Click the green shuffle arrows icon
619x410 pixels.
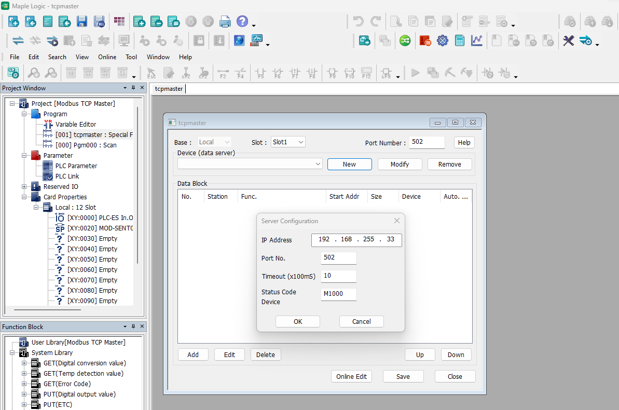click(405, 40)
